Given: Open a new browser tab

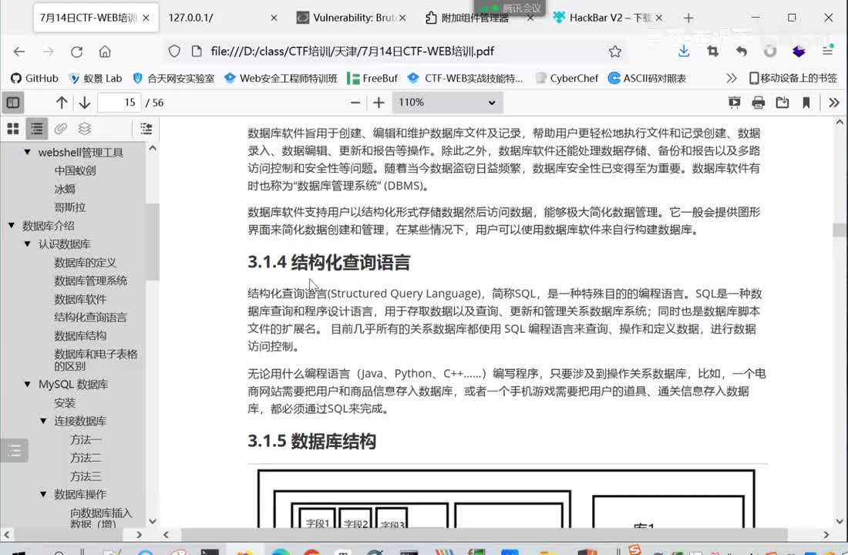Looking at the screenshot, I should pyautogui.click(x=688, y=18).
